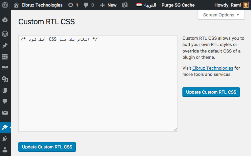Click the WordPress logo in the admin bar
The width and height of the screenshot is (251, 156).
[x=5, y=5]
